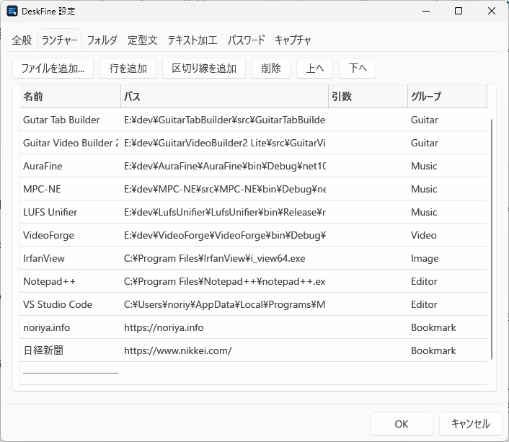Click Editor group cell in VS Studio Code row

click(x=447, y=304)
